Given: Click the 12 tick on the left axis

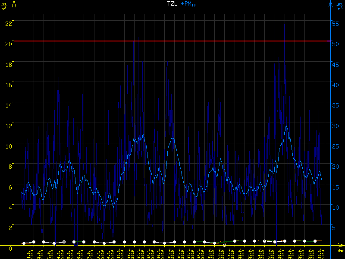Looking at the screenshot, I should (8, 123).
